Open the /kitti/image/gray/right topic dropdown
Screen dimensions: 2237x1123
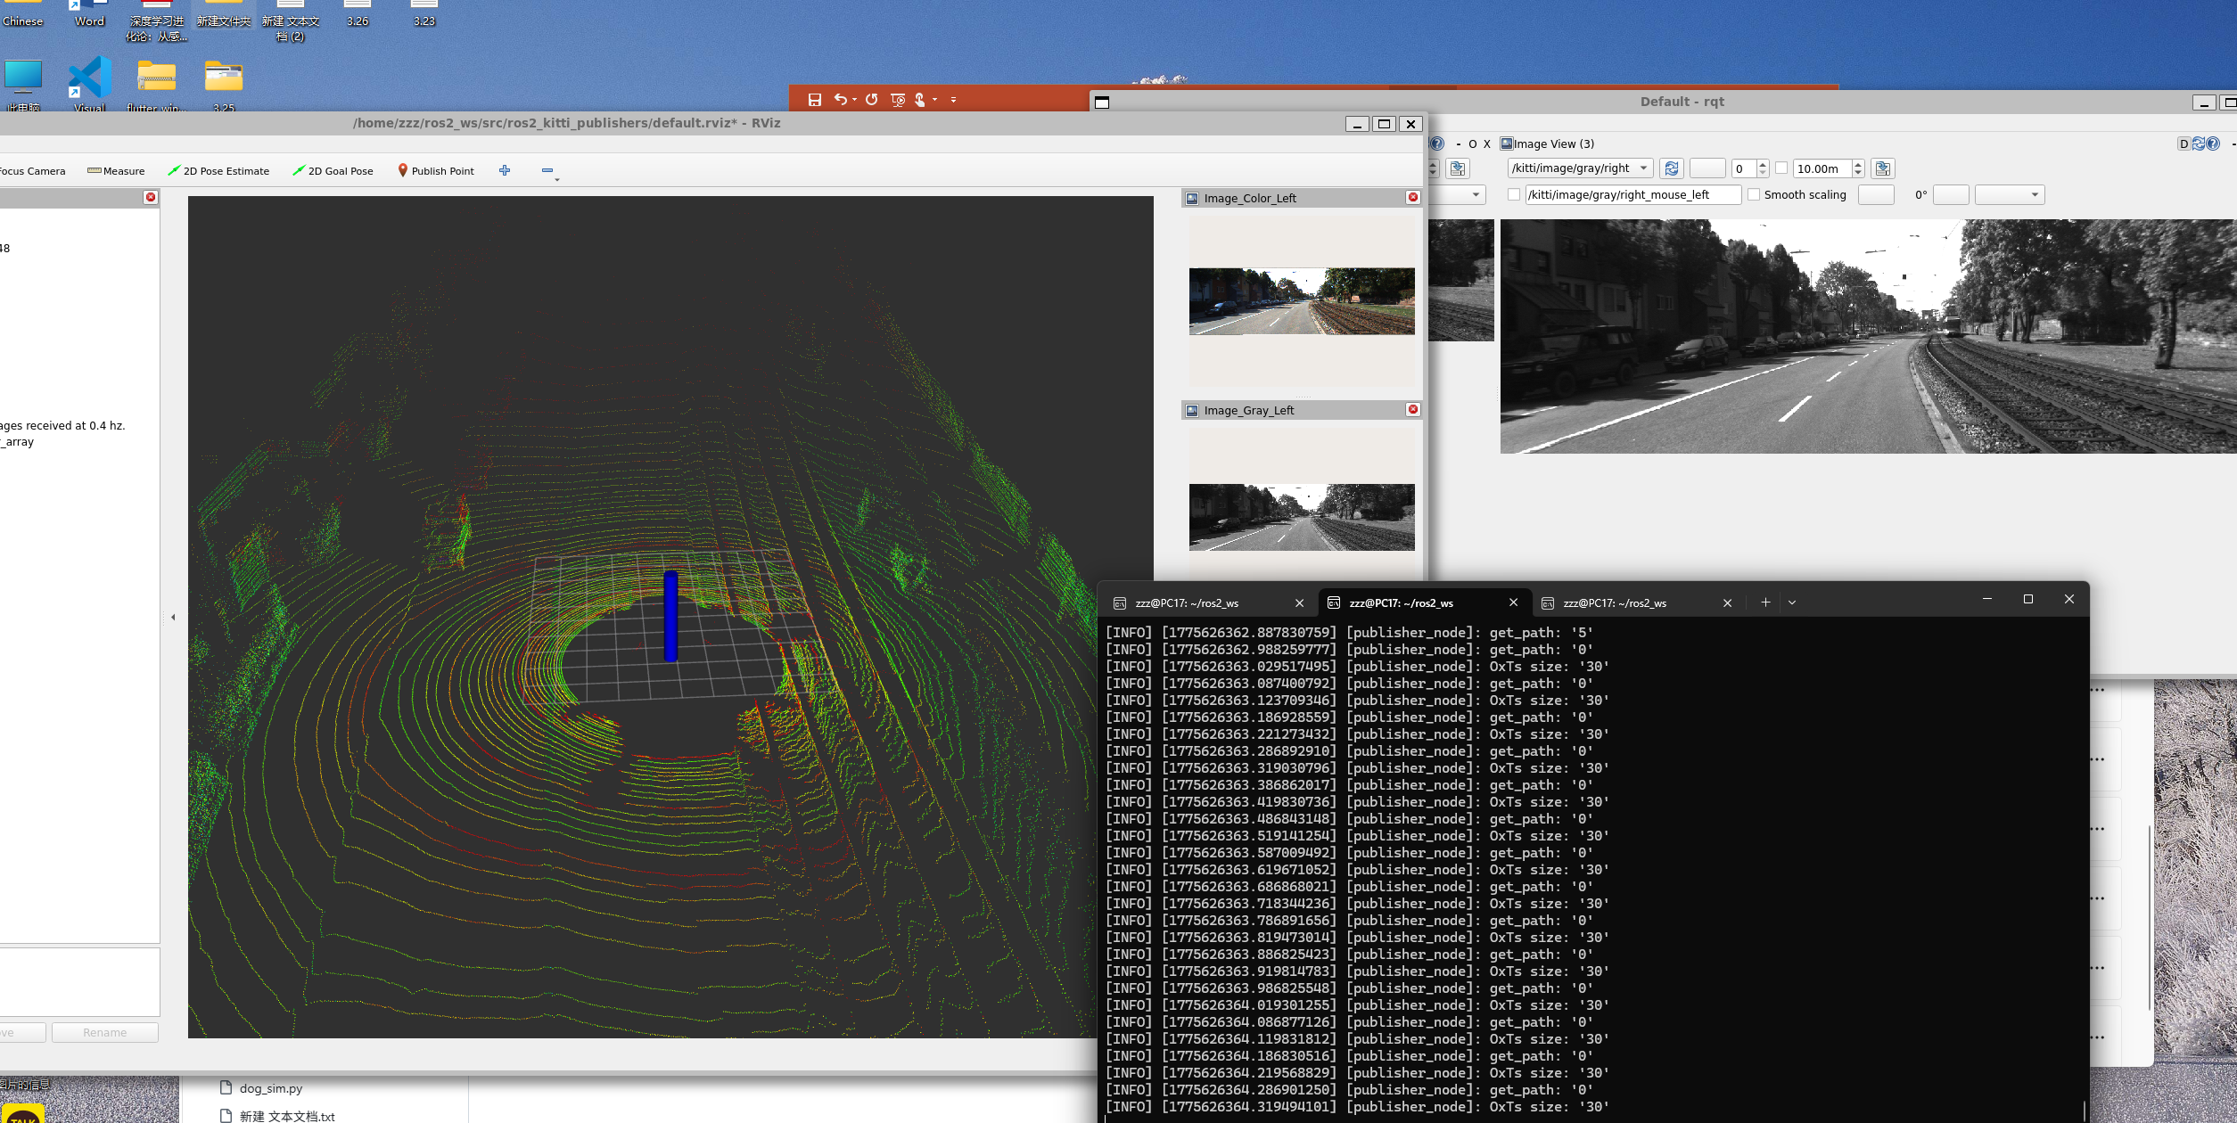(1580, 168)
